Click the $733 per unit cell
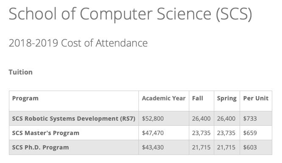Viewport: 282px width, 163px height. pyautogui.click(x=250, y=119)
